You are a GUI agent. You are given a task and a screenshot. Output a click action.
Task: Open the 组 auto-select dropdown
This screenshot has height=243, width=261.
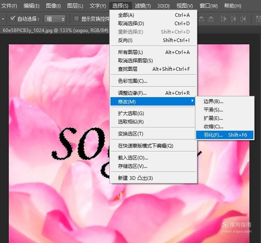coord(55,19)
